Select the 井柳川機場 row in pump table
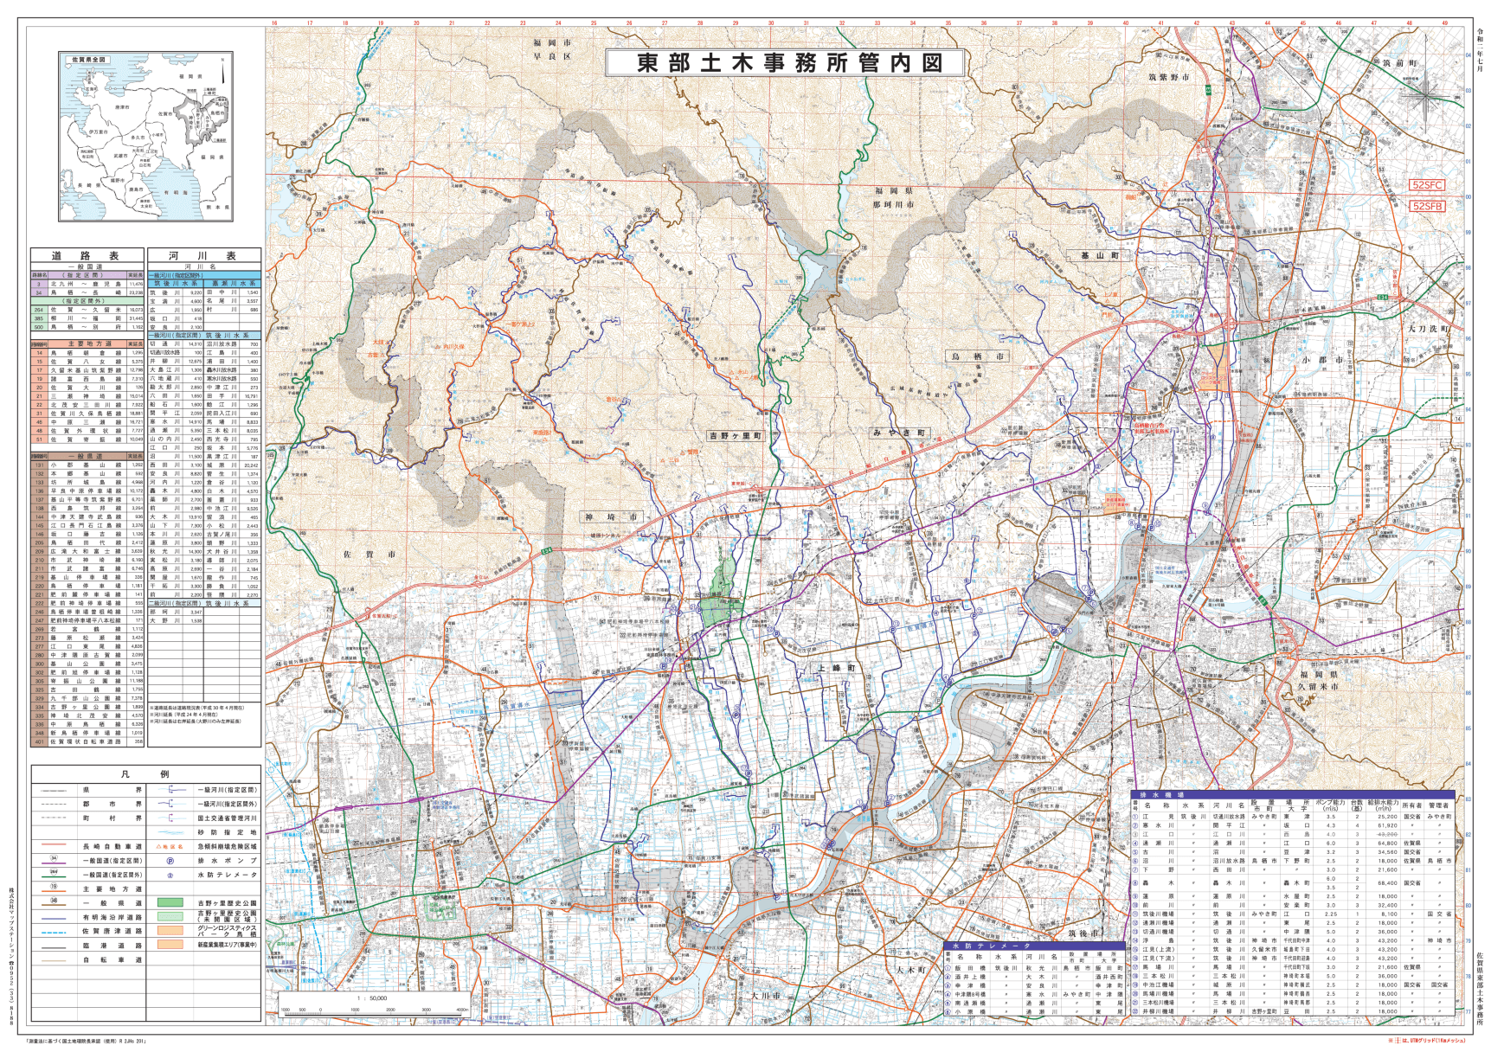Image resolution: width=1491 pixels, height=1052 pixels. point(1293,1011)
